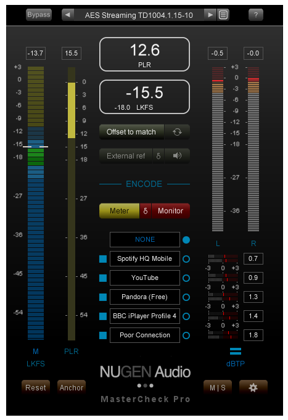The height and width of the screenshot is (420, 288).
Task: Open the preset list menu icon
Action: tap(223, 15)
